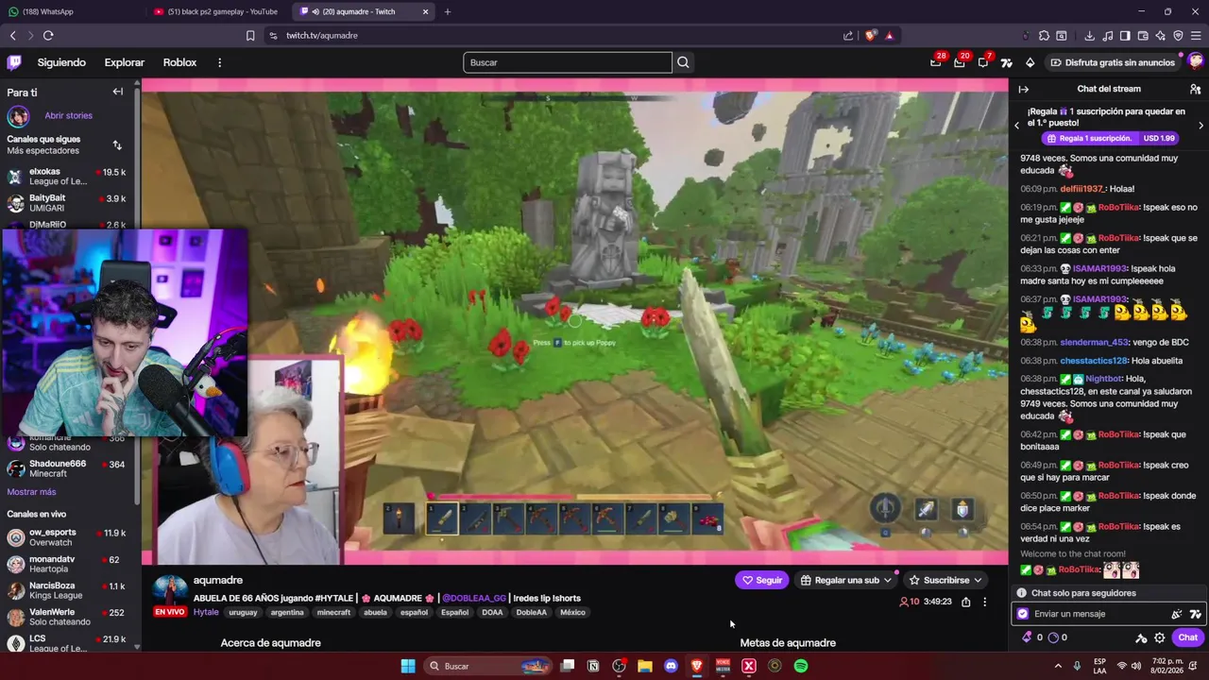Click the uruguay tag
Viewport: 1209px width, 680px height.
(243, 612)
